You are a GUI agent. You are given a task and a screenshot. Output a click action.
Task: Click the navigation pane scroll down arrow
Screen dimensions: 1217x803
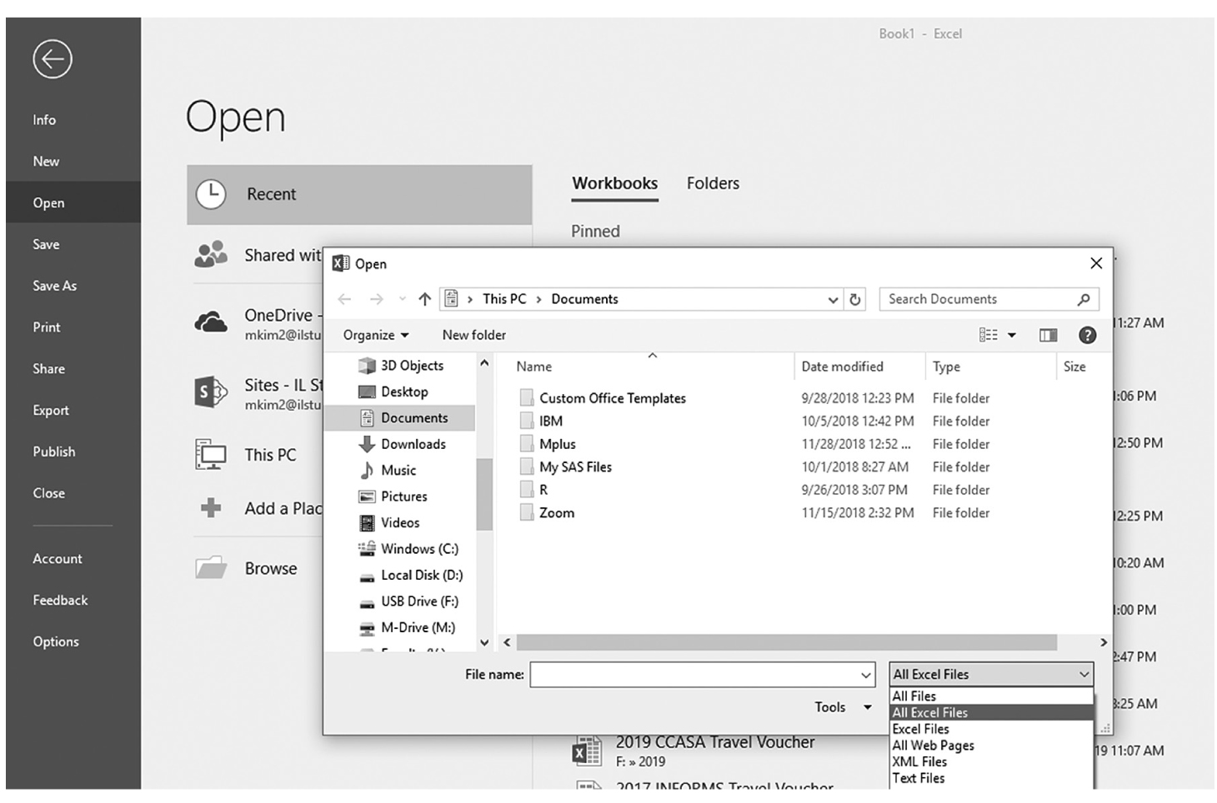point(484,643)
